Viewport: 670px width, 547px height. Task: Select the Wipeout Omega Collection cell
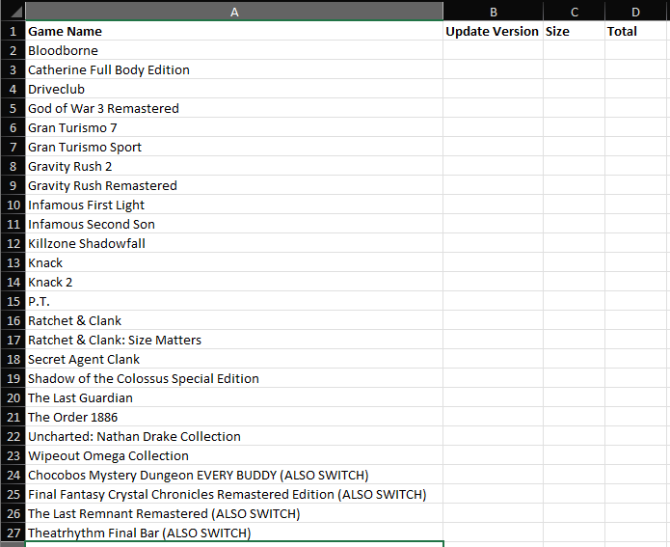[x=234, y=455]
